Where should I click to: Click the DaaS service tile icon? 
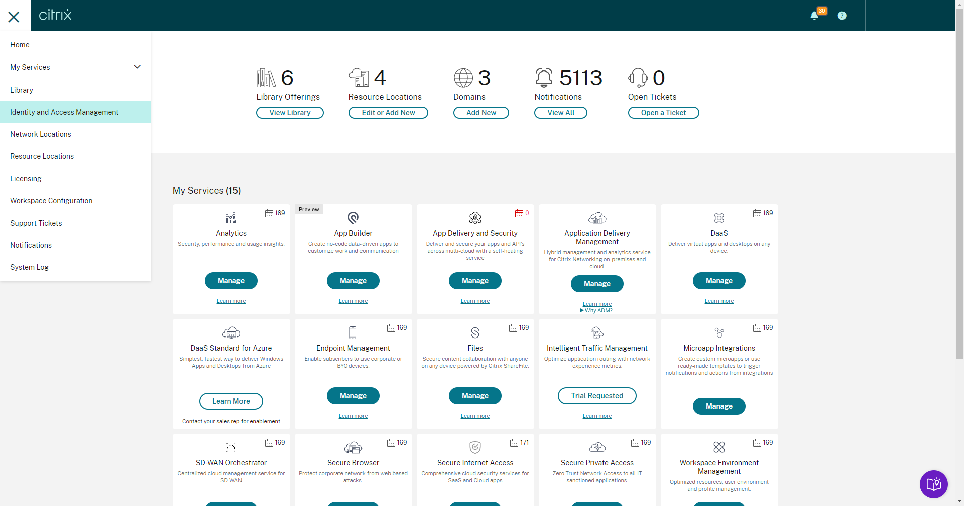pos(719,218)
